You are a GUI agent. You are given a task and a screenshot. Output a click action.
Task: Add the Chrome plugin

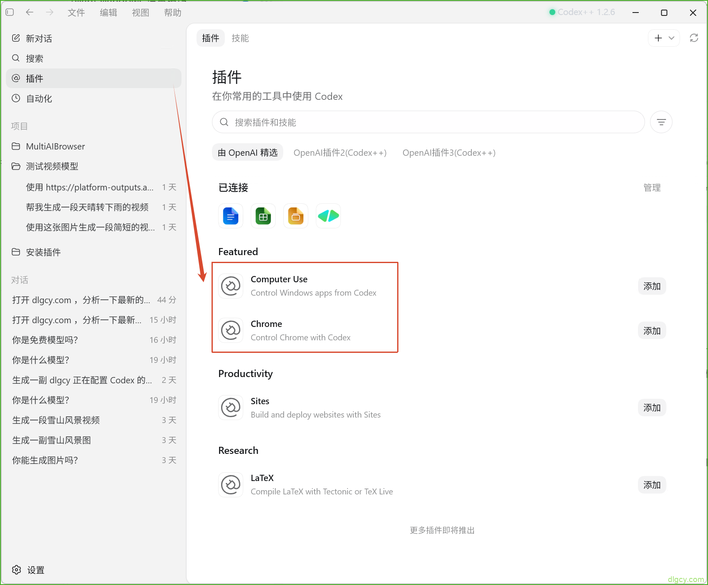point(652,331)
